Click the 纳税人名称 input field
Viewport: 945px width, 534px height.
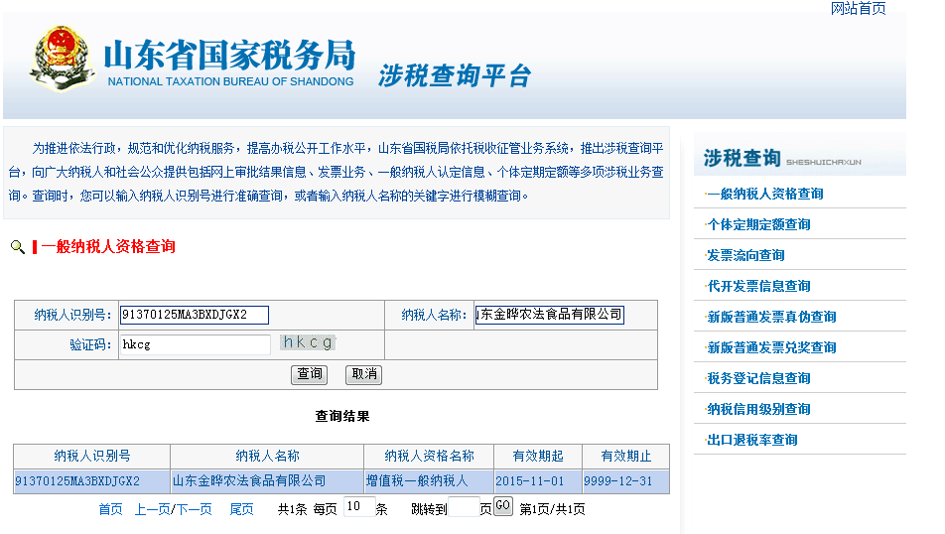[x=549, y=315]
